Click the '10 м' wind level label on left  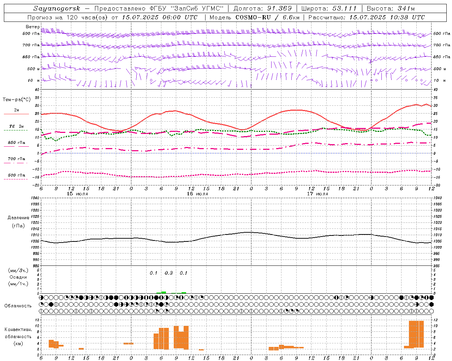coord(34,80)
